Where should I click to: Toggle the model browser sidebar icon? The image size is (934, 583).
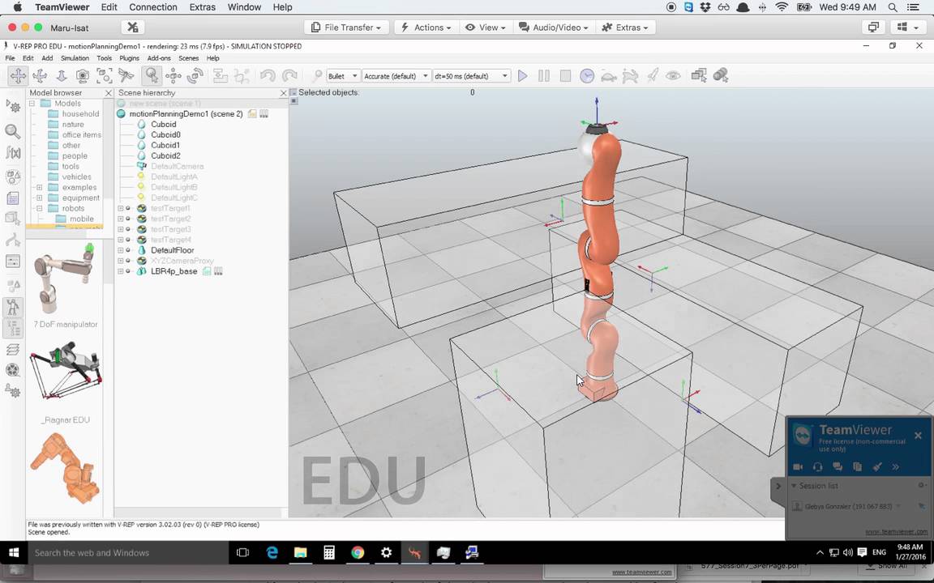point(13,307)
